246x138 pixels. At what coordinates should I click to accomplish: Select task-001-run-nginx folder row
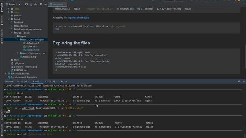tap(26, 39)
